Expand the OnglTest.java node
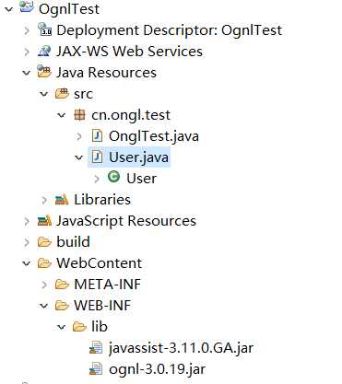 pos(79,136)
